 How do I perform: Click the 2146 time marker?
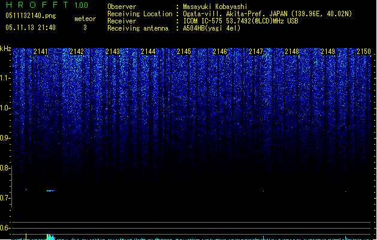click(220, 52)
